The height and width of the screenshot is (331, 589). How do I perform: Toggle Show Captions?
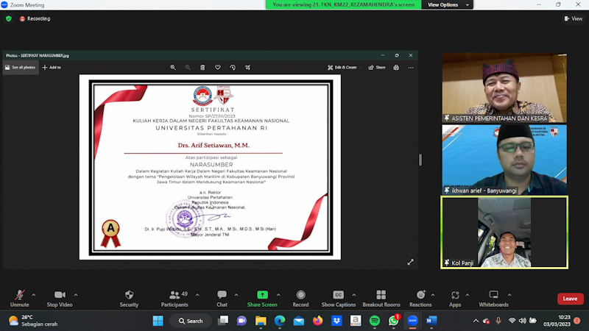click(x=339, y=299)
